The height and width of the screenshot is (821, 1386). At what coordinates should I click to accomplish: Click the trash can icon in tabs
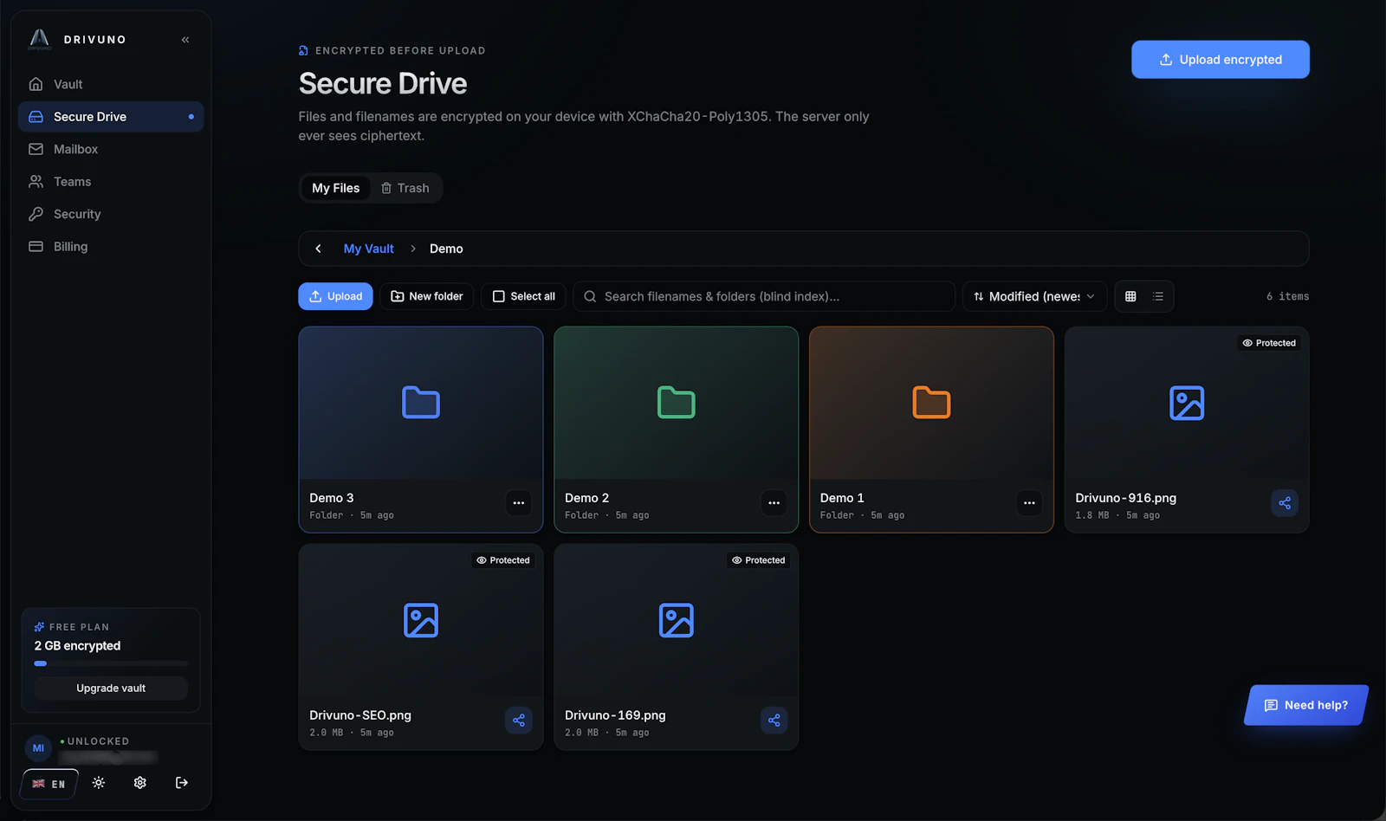coord(386,188)
